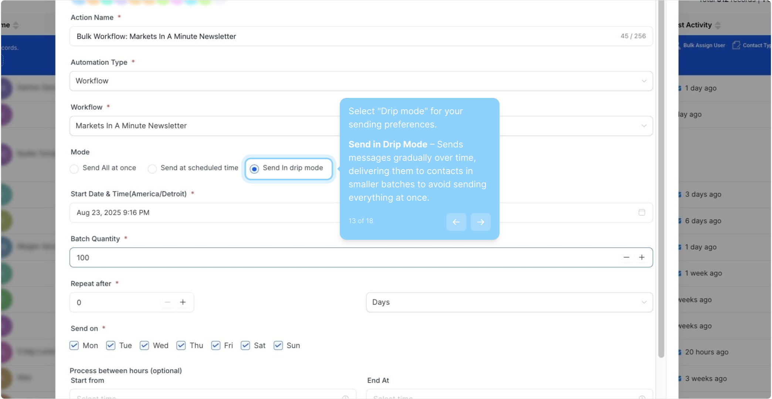Image resolution: width=772 pixels, height=399 pixels.
Task: Click the tour's next arrow button
Action: click(x=480, y=222)
